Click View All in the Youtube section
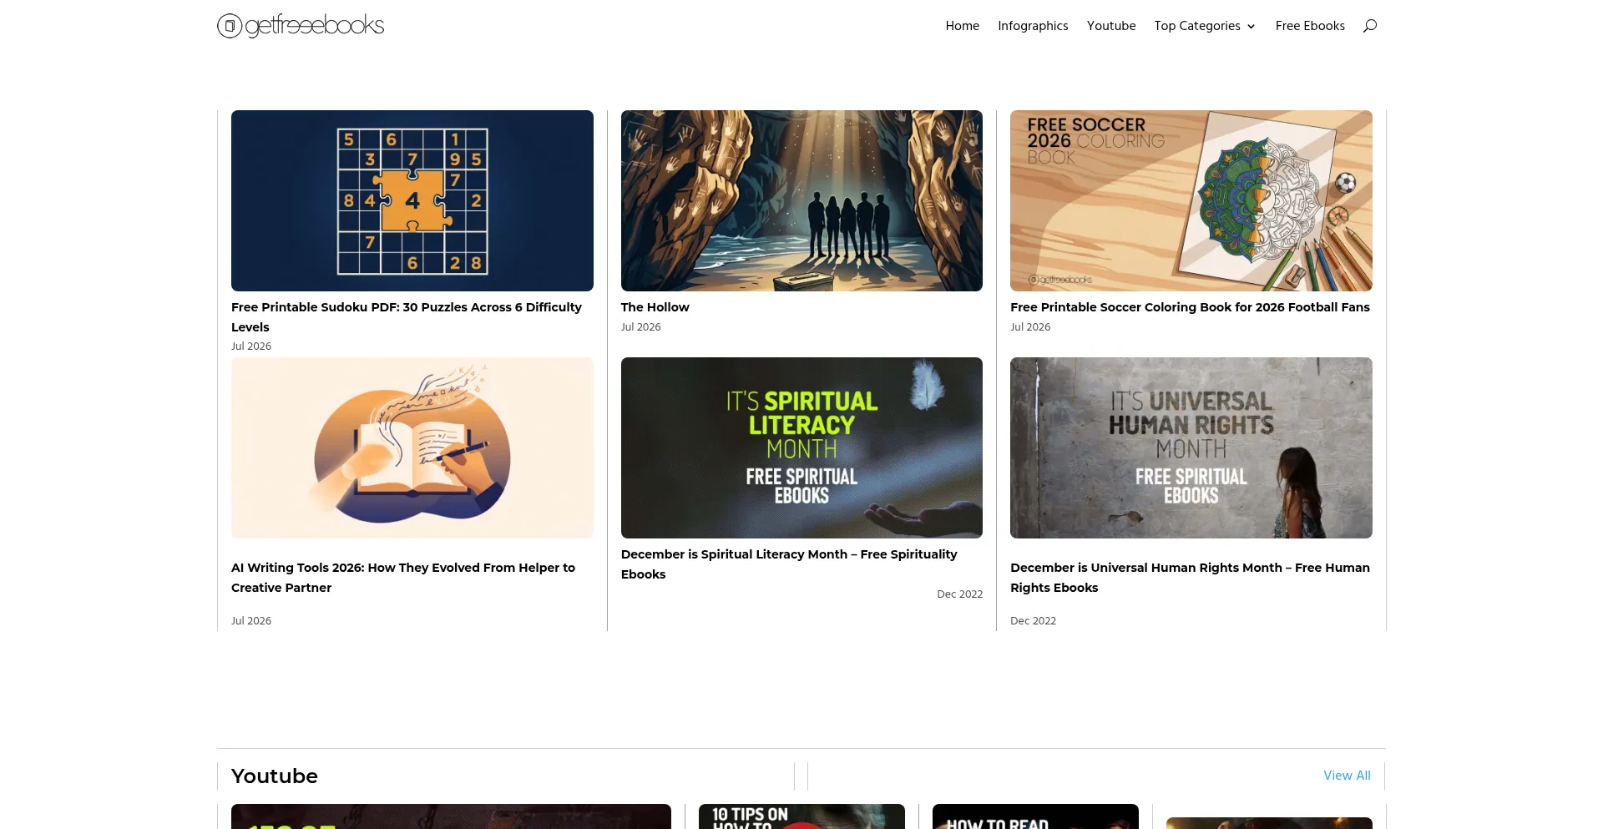1603x829 pixels. [x=1347, y=776]
